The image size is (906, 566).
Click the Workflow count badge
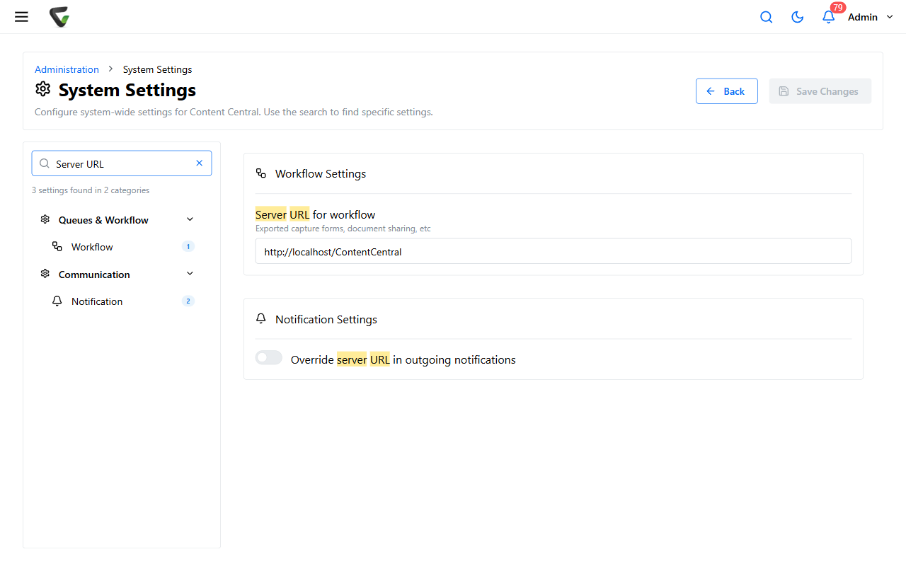click(x=188, y=247)
